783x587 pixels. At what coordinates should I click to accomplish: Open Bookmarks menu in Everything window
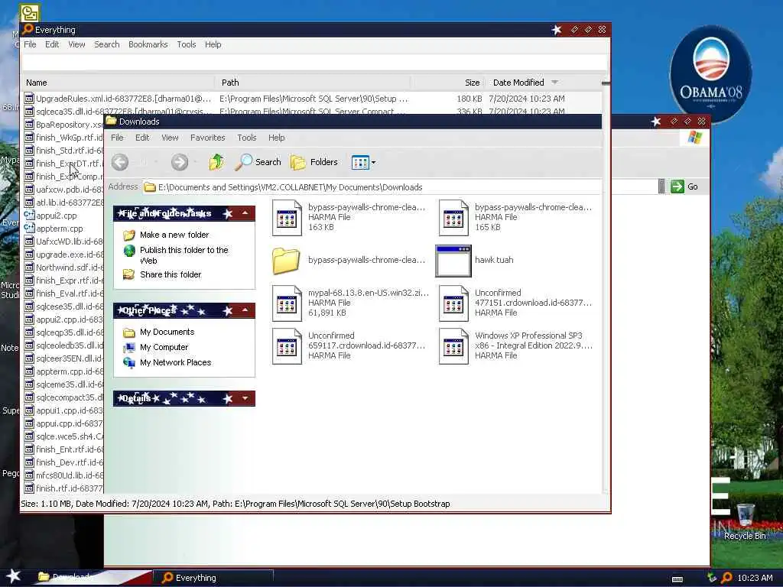click(148, 44)
